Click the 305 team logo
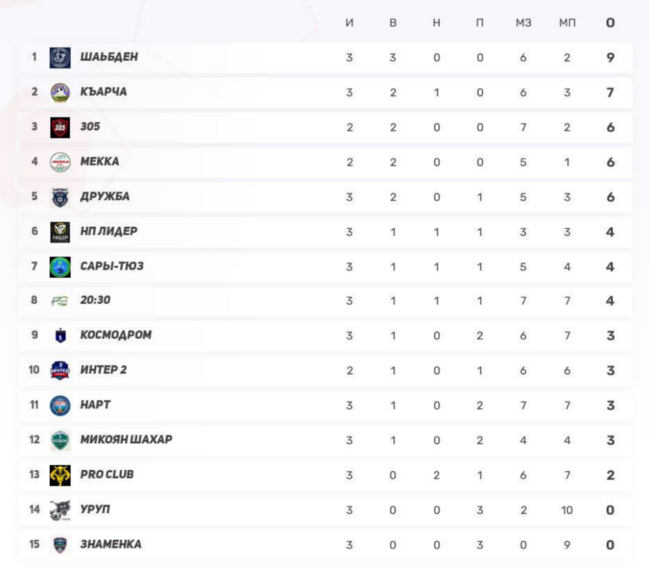The image size is (649, 576). pyautogui.click(x=61, y=127)
